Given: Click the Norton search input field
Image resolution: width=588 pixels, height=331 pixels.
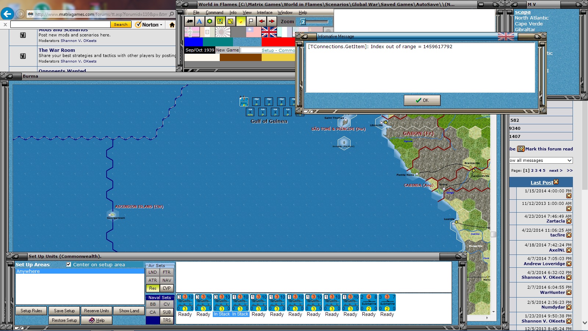Looking at the screenshot, I should click(x=60, y=25).
